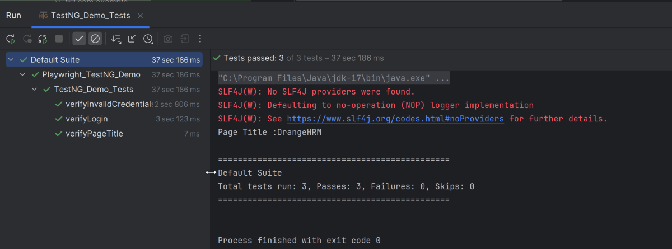Toggle Show Ignored tests button
The image size is (672, 249).
click(x=95, y=39)
